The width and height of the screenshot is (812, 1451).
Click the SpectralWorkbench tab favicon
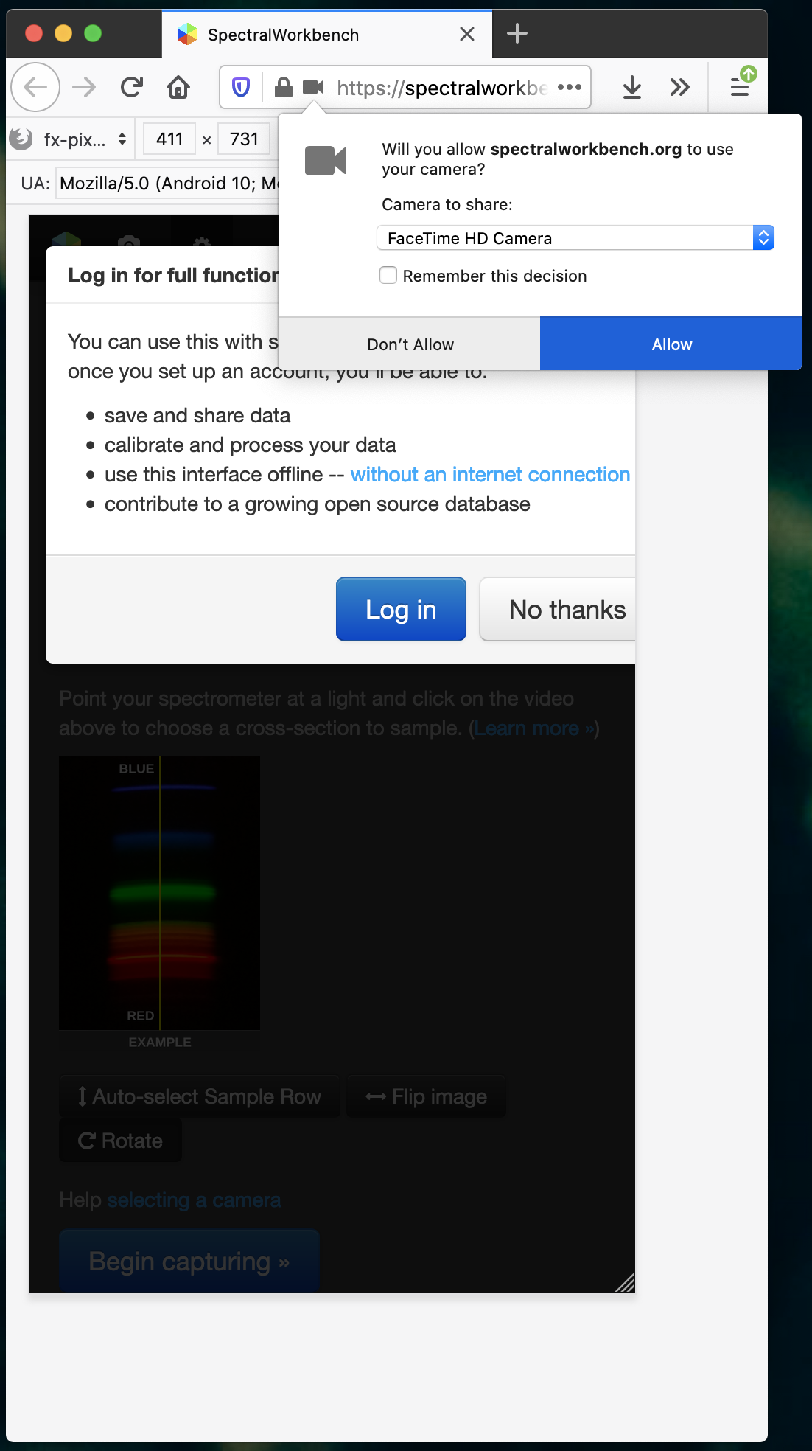[188, 34]
